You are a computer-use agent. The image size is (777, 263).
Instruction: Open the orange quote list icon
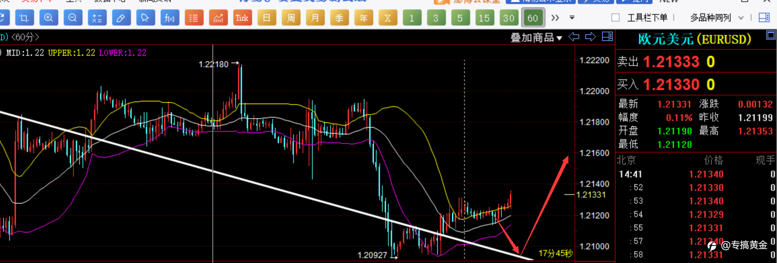pos(194,18)
